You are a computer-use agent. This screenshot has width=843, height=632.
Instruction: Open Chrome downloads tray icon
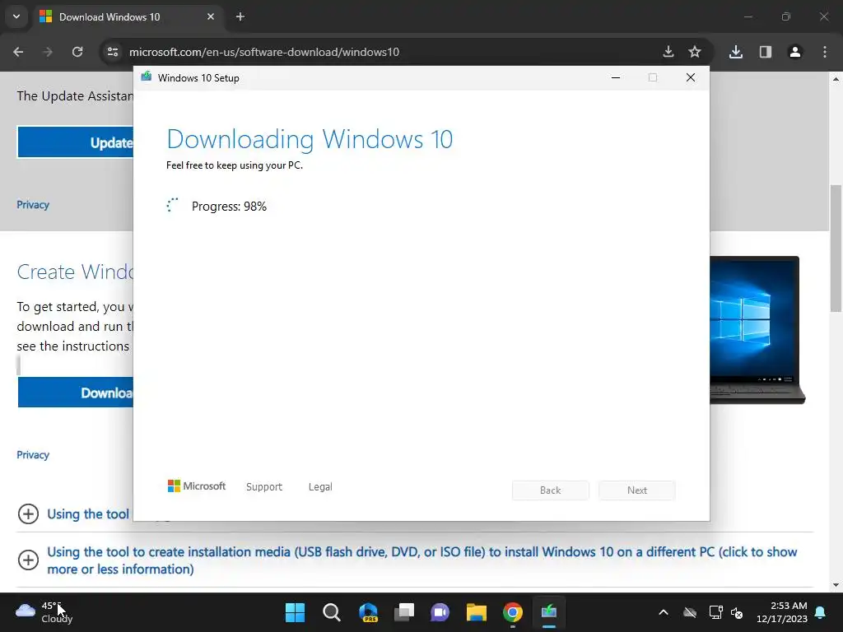736,52
